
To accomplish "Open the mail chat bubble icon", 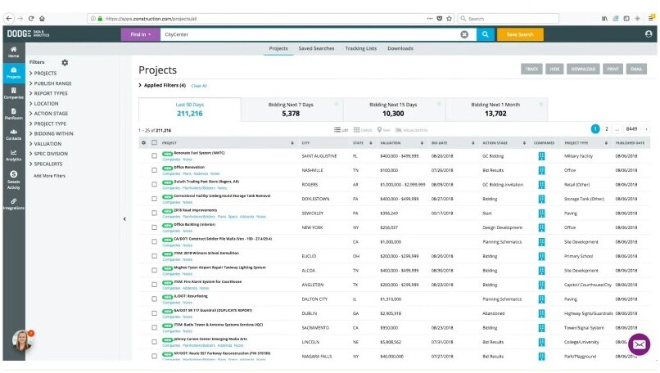I will [x=639, y=345].
